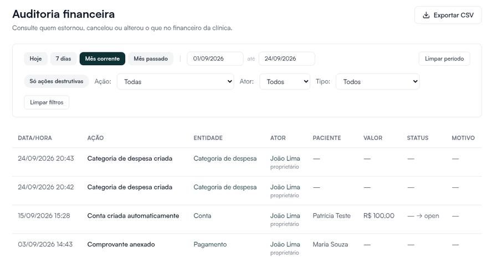
Task: Select the Hoje period filter
Action: click(35, 59)
